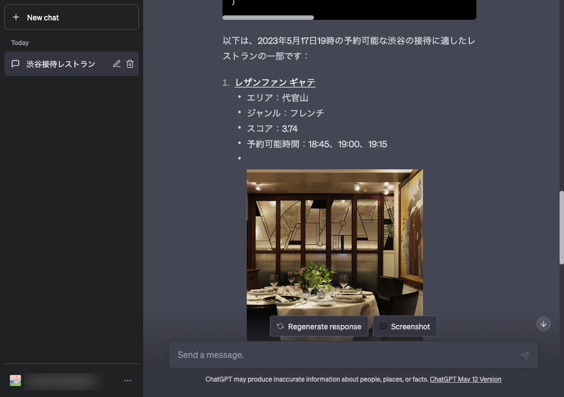
Task: Click the pencil icon to rename chat
Action: point(116,64)
